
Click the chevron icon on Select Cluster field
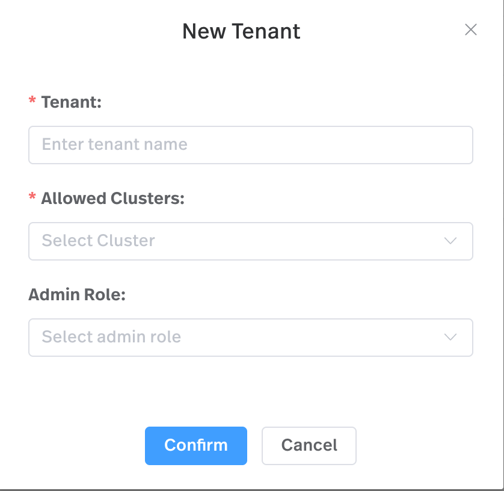pyautogui.click(x=450, y=241)
